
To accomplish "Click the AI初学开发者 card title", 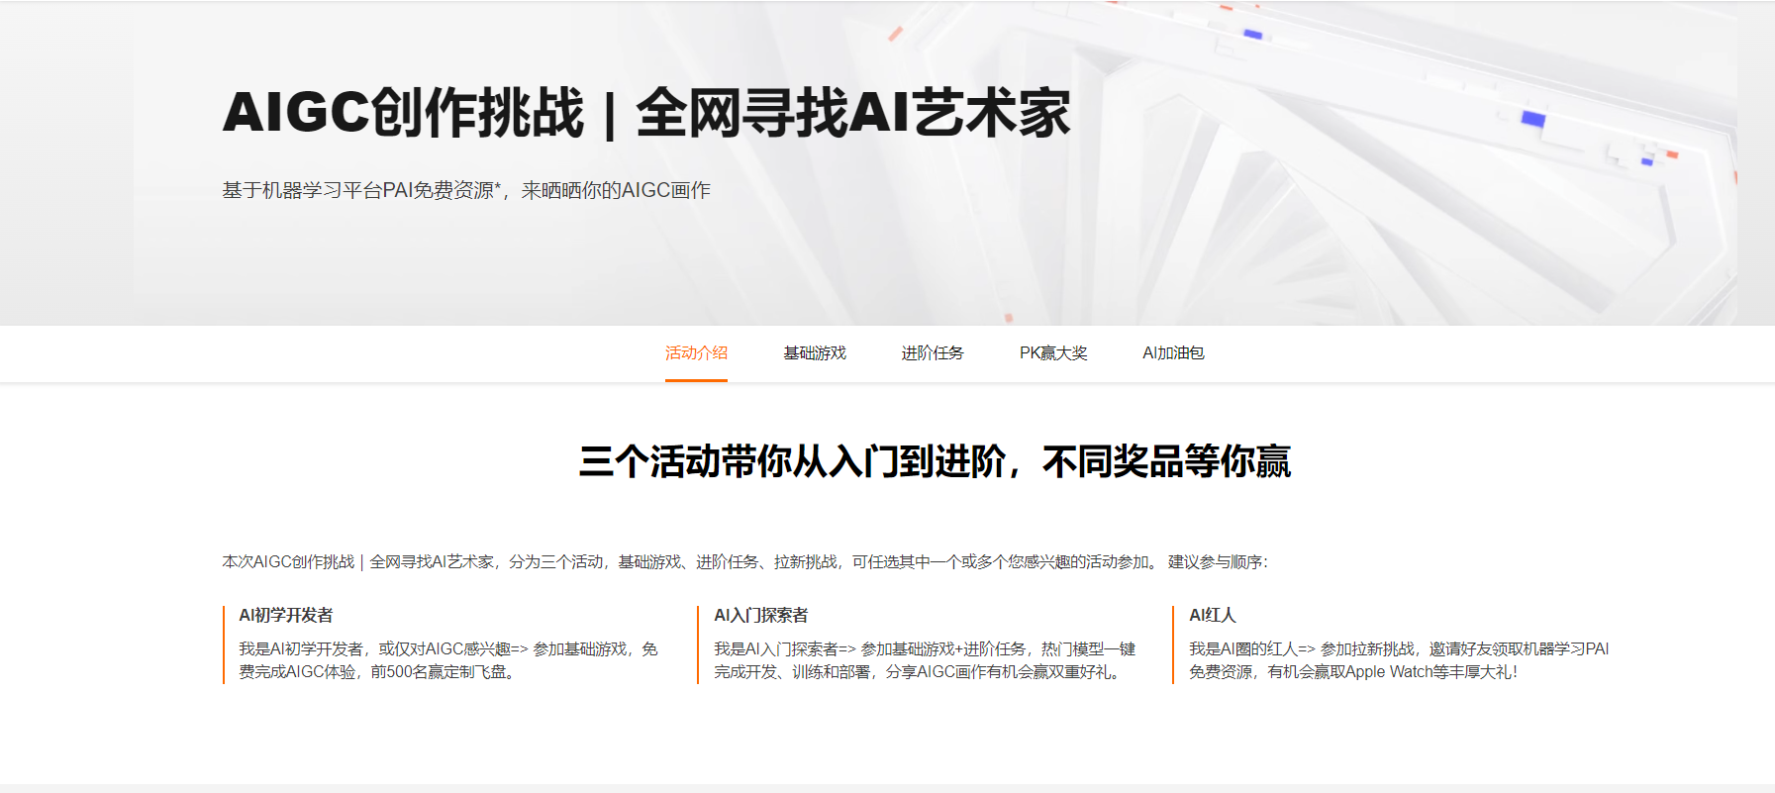I will pos(286,615).
